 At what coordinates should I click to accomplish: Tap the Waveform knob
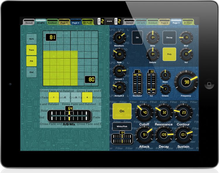click(119, 38)
